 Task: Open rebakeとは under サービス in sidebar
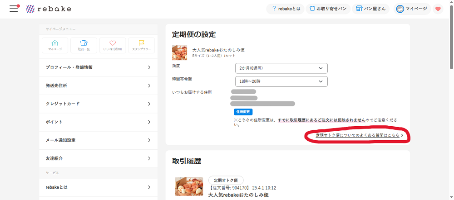pyautogui.click(x=99, y=187)
